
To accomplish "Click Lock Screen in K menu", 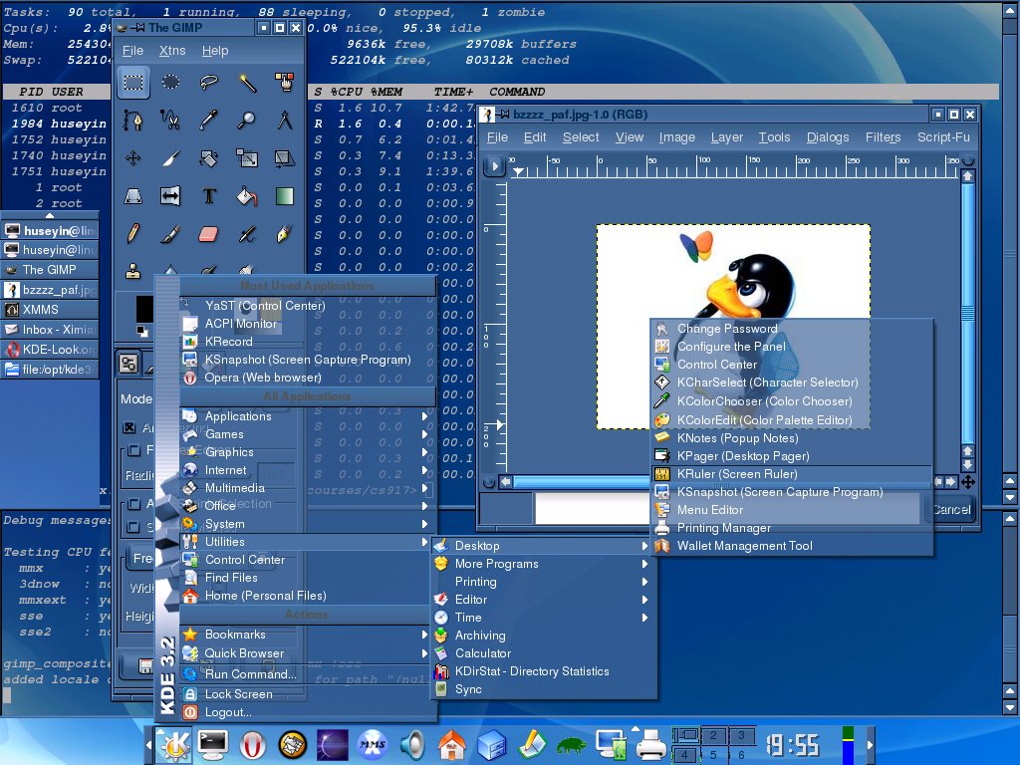I will [306, 694].
